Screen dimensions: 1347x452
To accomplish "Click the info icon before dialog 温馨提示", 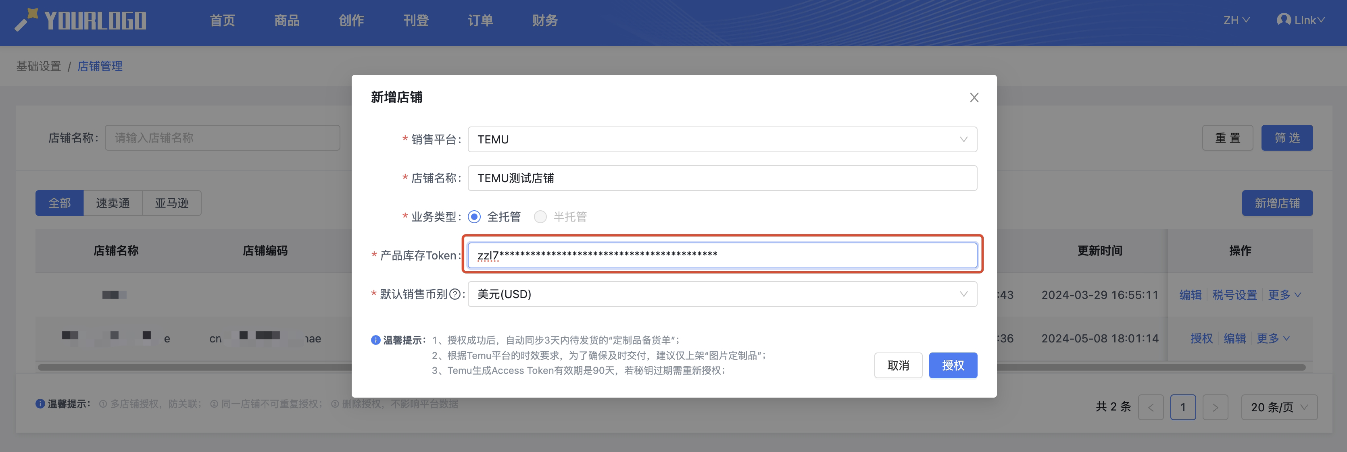I will pos(375,340).
